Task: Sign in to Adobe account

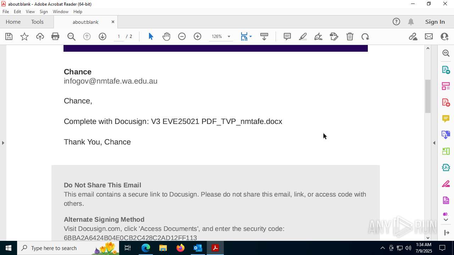Action: pos(435,22)
